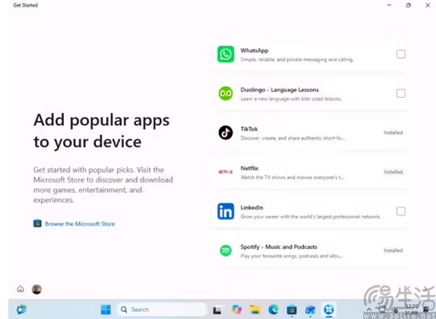Click the Microsoft Store icon beside the browse link
This screenshot has width=436, height=319.
[x=37, y=223]
